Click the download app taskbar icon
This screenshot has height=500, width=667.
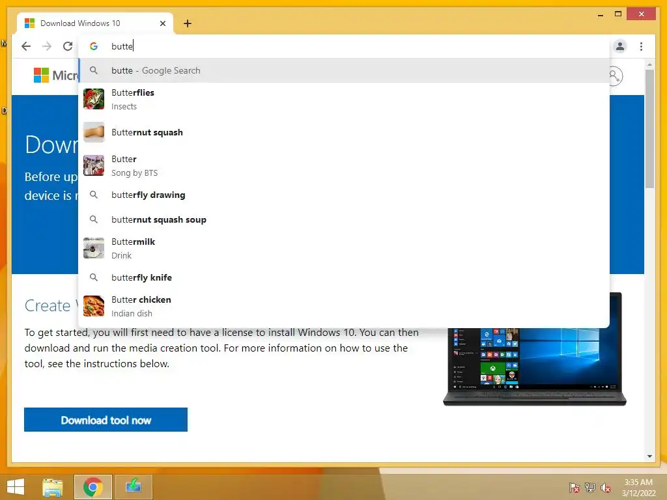(x=133, y=487)
